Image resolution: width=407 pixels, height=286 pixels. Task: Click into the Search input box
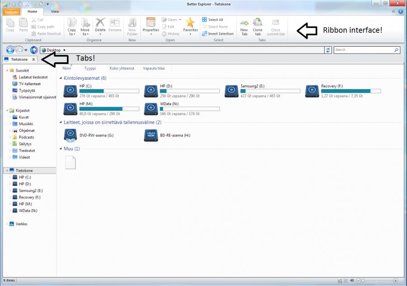pos(364,50)
